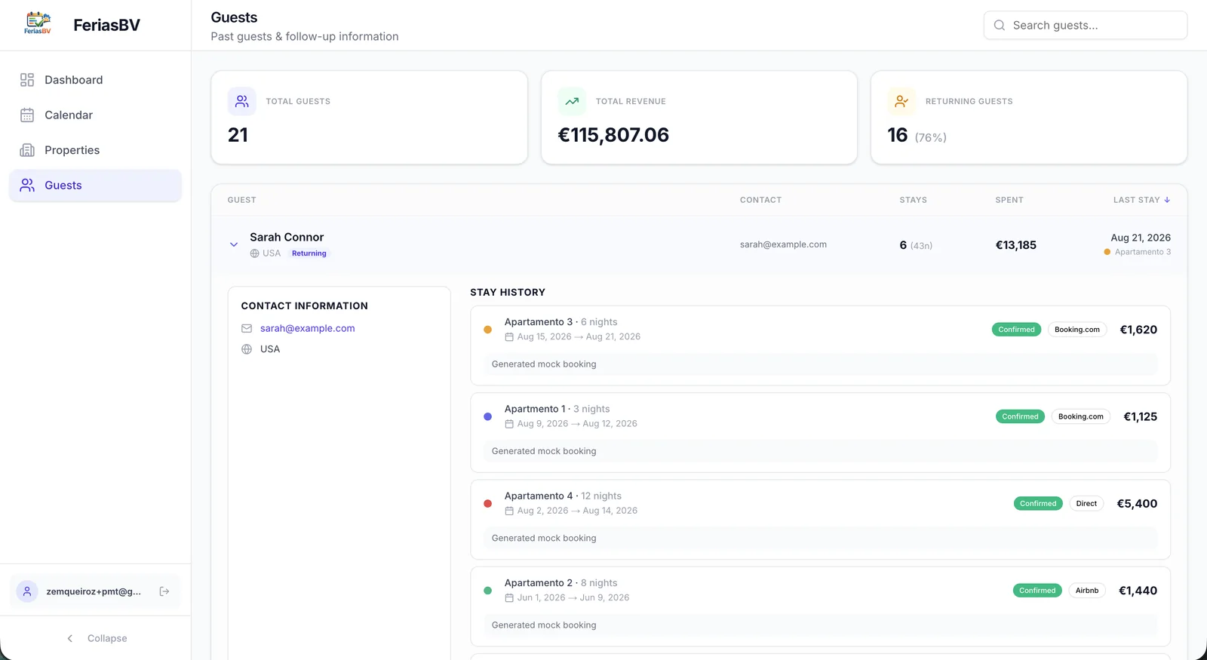Click the Returning badge under Sarah Connor
The height and width of the screenshot is (660, 1207).
click(x=309, y=253)
